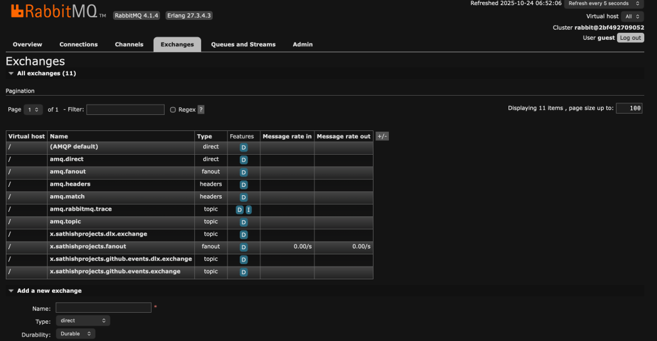The width and height of the screenshot is (657, 341).
Task: Open the exchange Type dropdown
Action: pos(82,320)
